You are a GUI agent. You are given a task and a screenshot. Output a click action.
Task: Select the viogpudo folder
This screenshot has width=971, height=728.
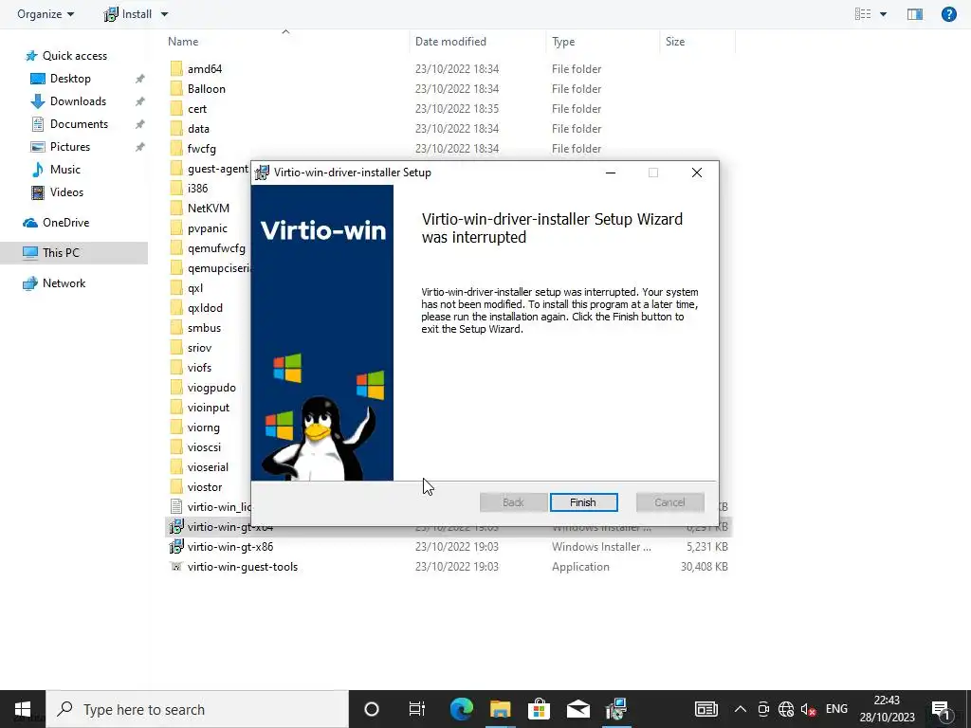pyautogui.click(x=211, y=388)
